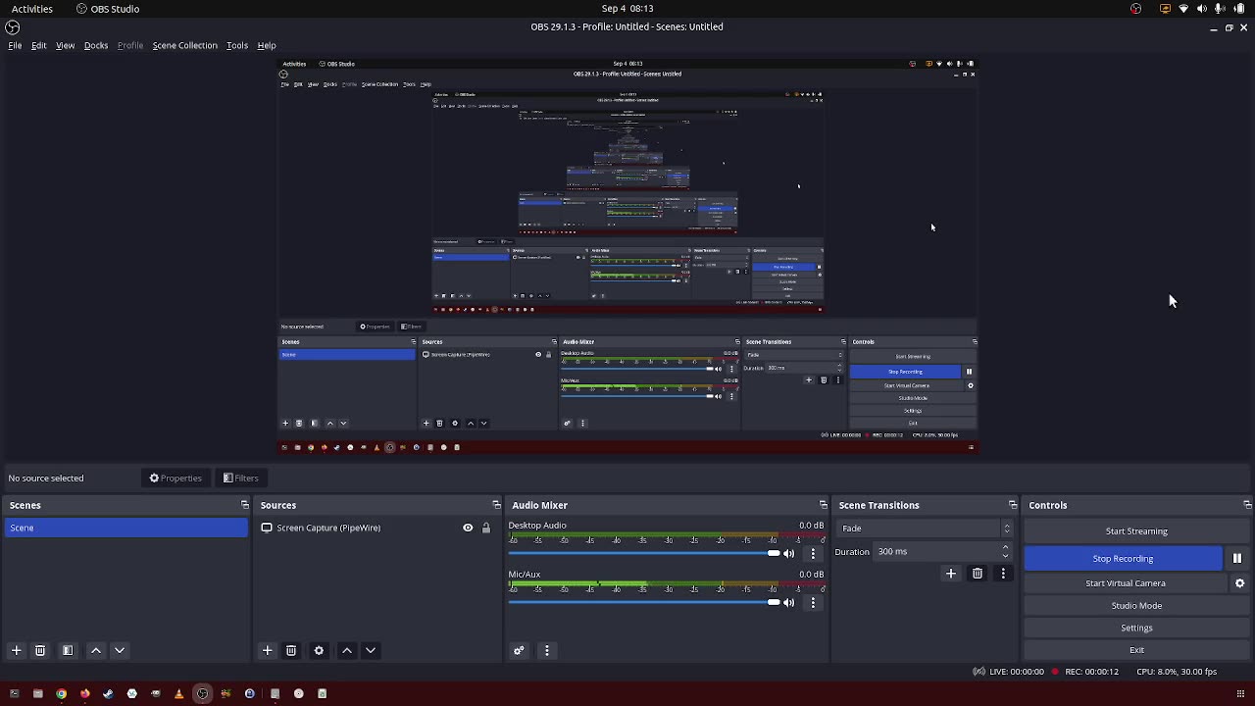Viewport: 1255px width, 706px height.
Task: Open system status menu battery icon
Action: (x=1239, y=9)
